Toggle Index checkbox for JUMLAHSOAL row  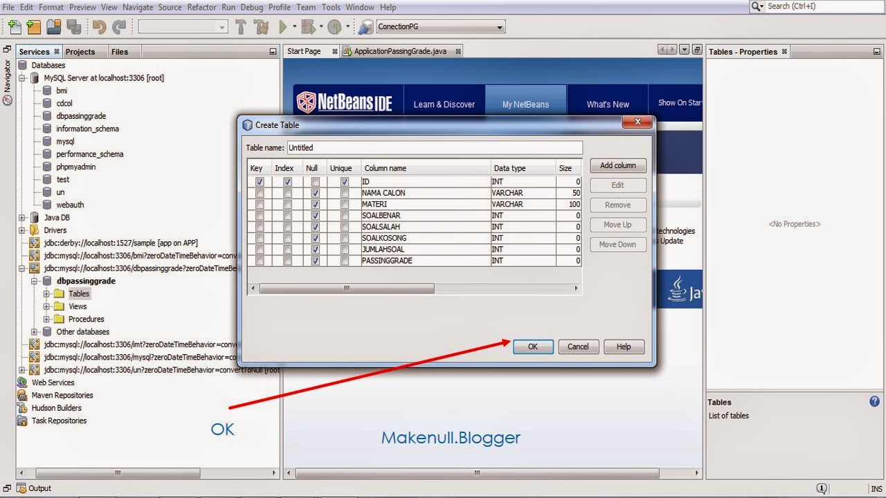click(x=287, y=250)
